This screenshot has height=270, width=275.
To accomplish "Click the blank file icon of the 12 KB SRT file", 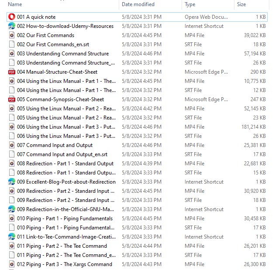I will (12, 90).
